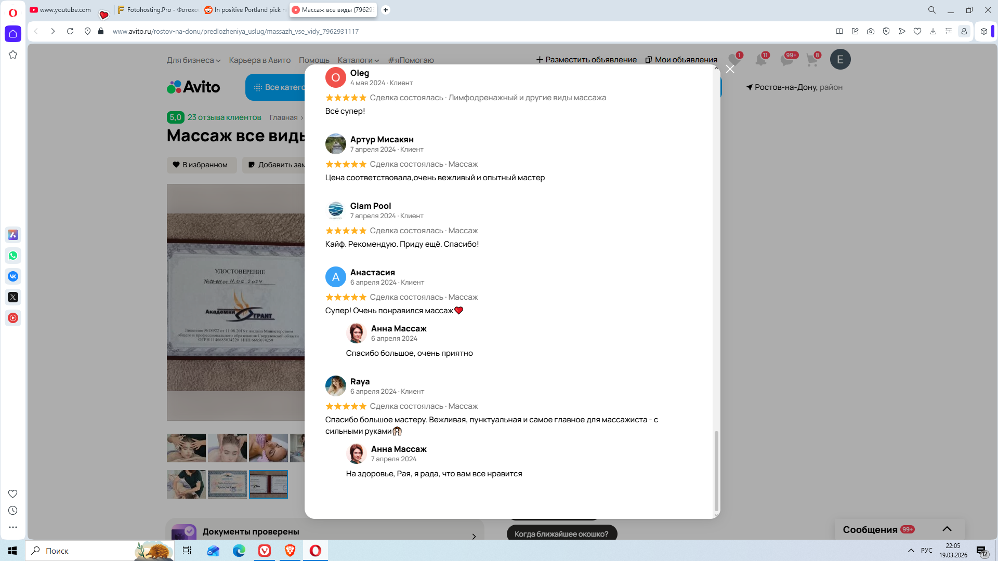Screen dimensions: 998x561
Task: Select the last certificate thumbnail image
Action: [268, 484]
